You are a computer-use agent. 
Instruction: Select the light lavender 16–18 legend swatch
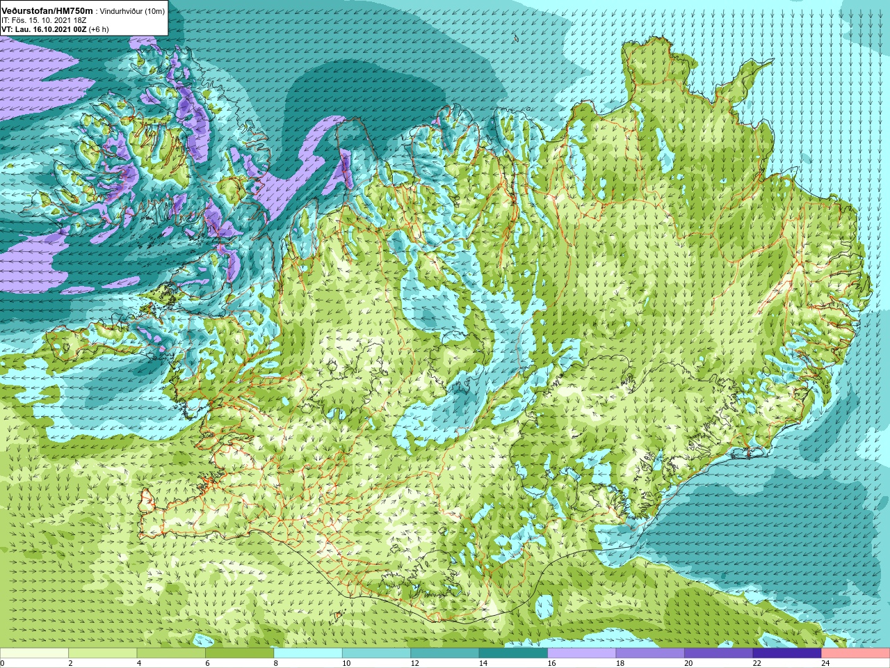tap(582, 653)
